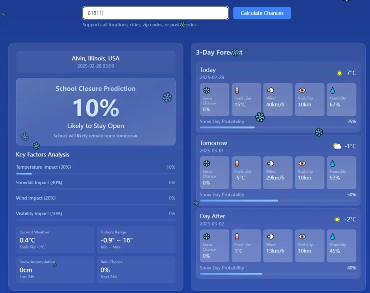Image resolution: width=370 pixels, height=293 pixels.
Task: Click Tomorrow's partly cloudy weather icon
Action: coord(337,146)
